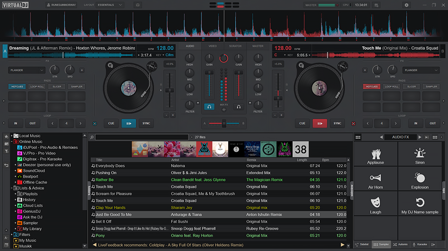Viewport: 448px width, 251px height.
Task: Click the crossfader slider
Action: 224,123
